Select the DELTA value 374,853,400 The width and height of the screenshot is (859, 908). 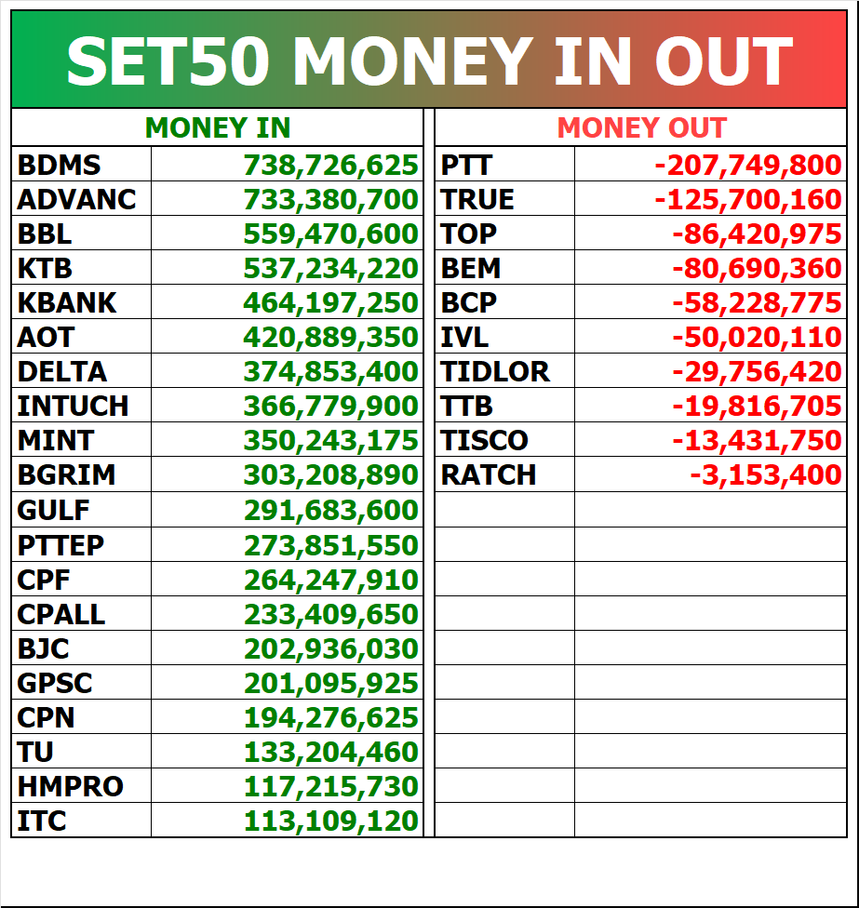(x=330, y=371)
